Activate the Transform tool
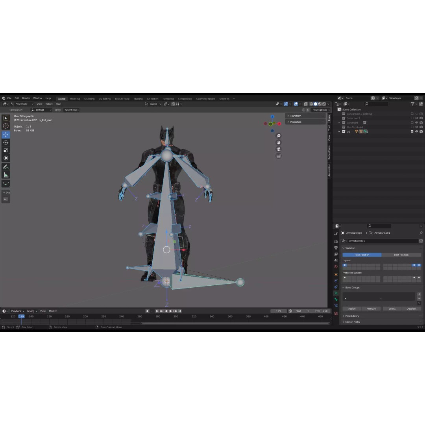 click(x=6, y=158)
